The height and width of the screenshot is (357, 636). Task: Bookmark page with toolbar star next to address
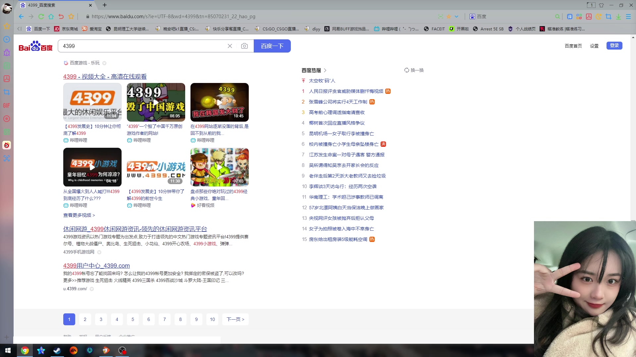[71, 17]
